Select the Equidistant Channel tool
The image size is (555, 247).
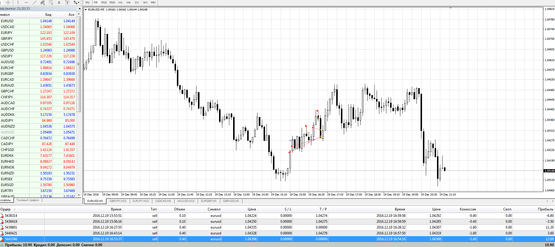(42, 2)
